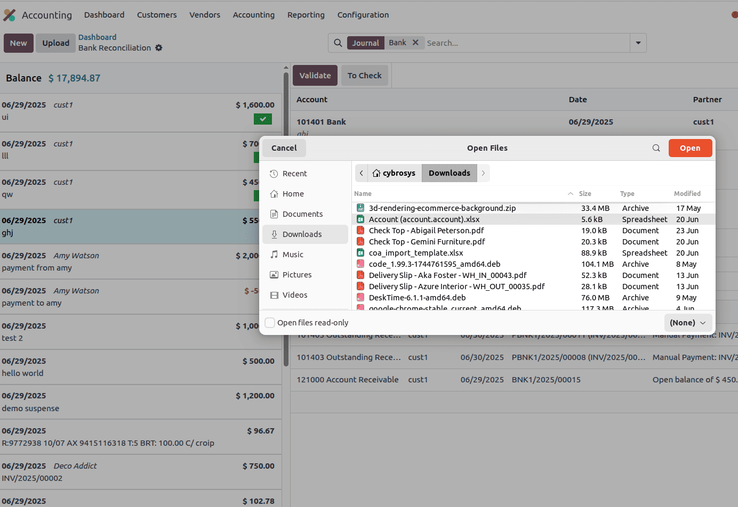Click the Downloads path bar button
The width and height of the screenshot is (738, 507).
pos(450,173)
